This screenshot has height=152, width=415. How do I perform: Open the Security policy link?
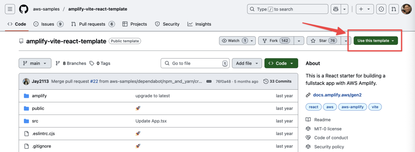point(329,146)
